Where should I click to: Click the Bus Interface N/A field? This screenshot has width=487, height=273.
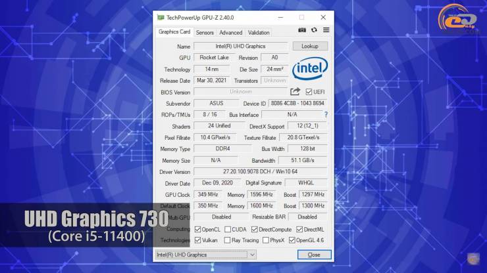click(292, 115)
